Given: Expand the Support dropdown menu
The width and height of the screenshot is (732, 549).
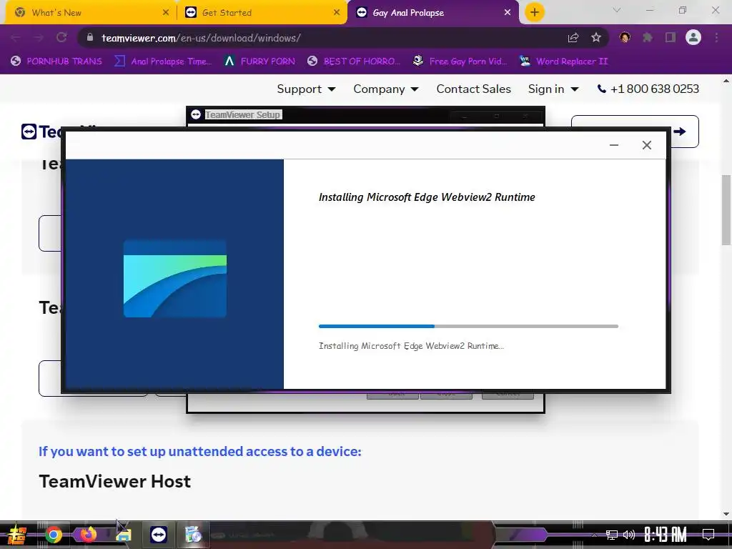Looking at the screenshot, I should pyautogui.click(x=306, y=89).
